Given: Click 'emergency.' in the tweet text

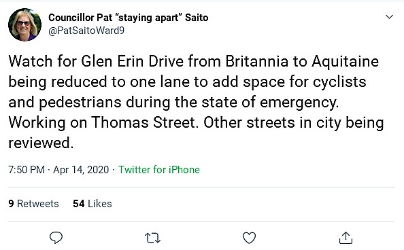Looking at the screenshot, I should pyautogui.click(x=299, y=103).
